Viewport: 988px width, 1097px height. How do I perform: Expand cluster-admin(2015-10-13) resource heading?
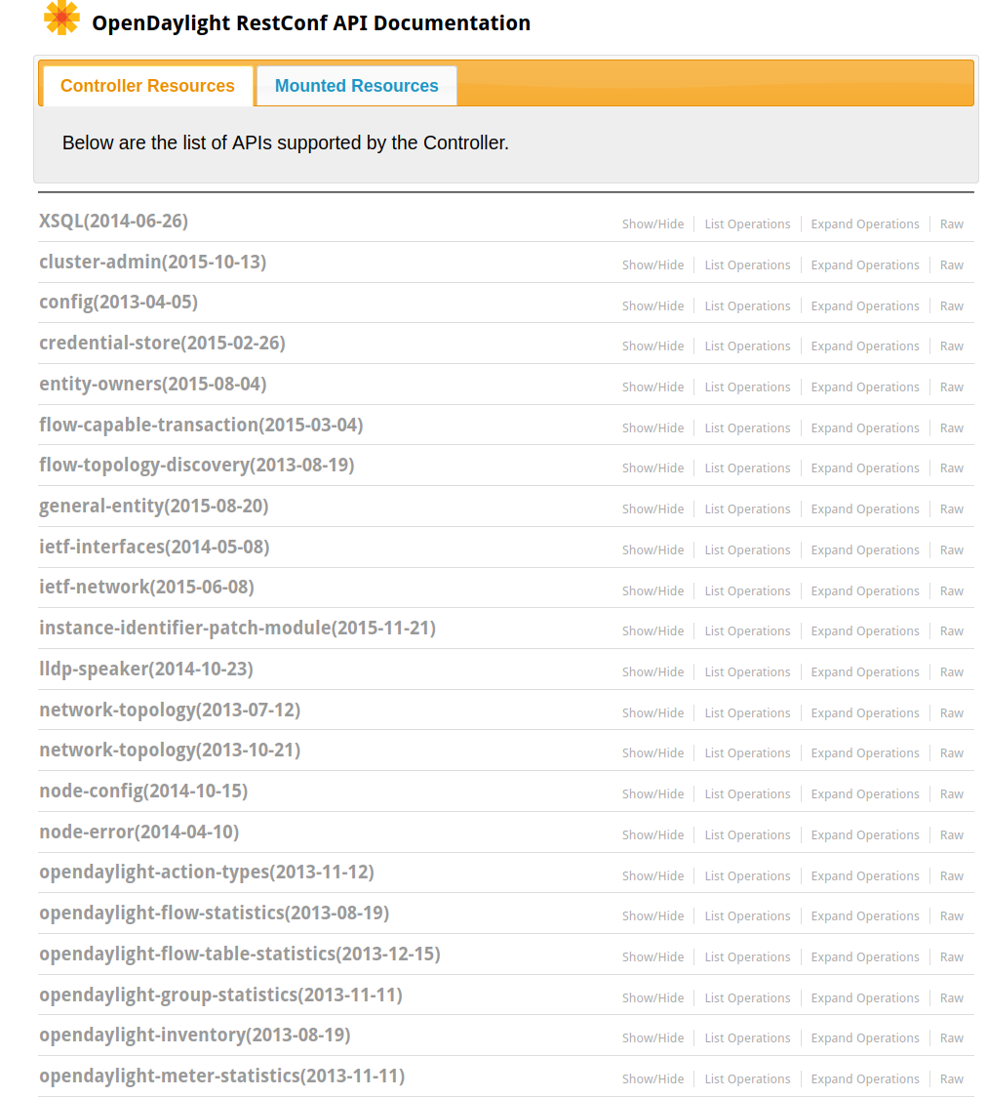tap(152, 263)
